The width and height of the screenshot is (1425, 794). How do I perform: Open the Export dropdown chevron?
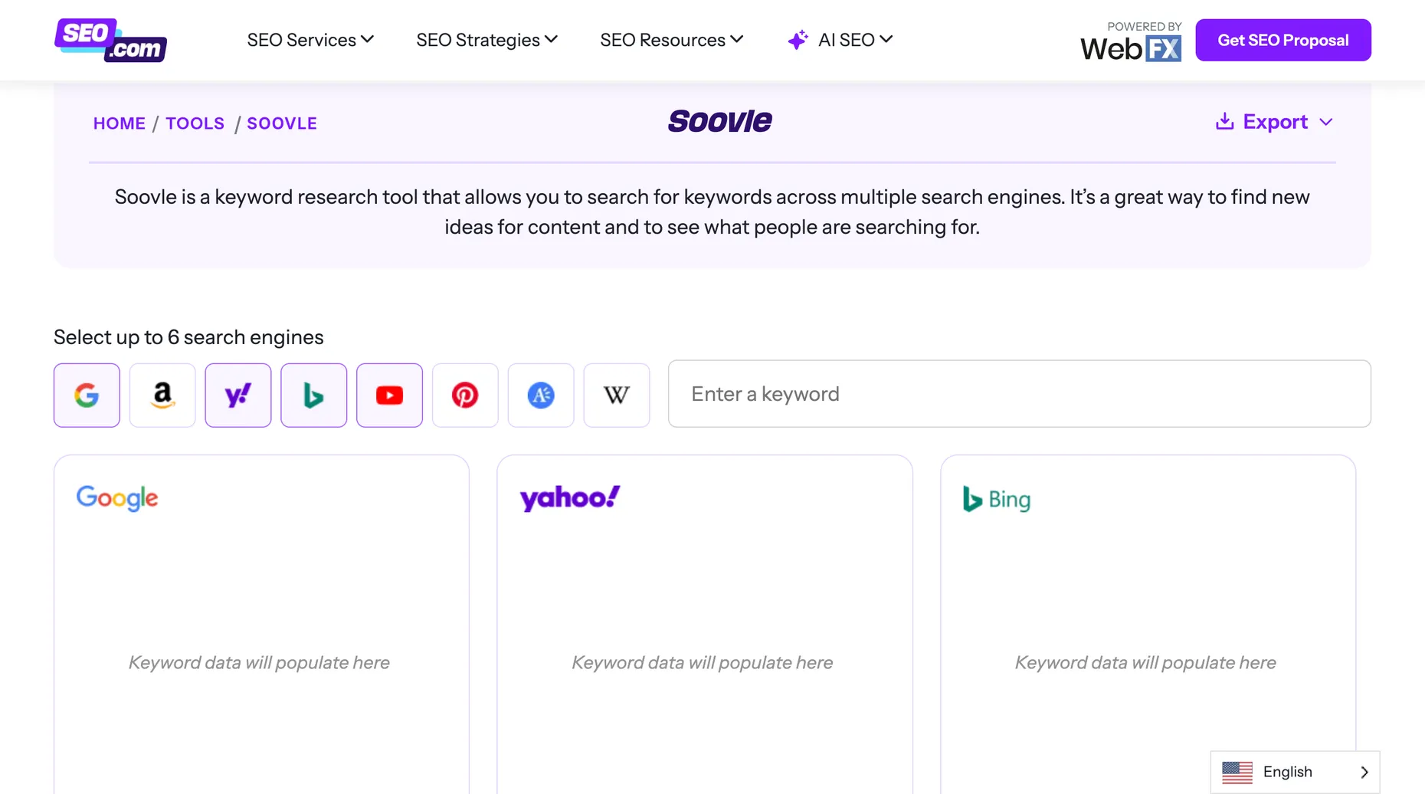click(x=1326, y=123)
